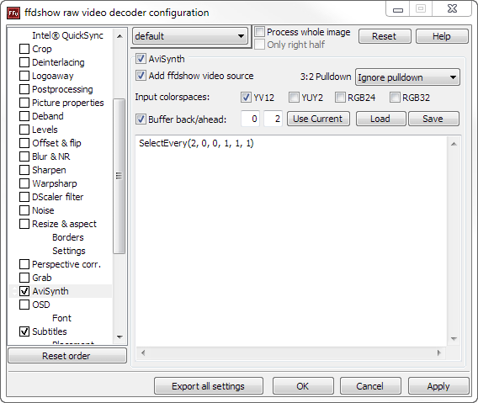Enable Blur & NR filter checkbox
This screenshot has height=403, width=478.
[24, 156]
